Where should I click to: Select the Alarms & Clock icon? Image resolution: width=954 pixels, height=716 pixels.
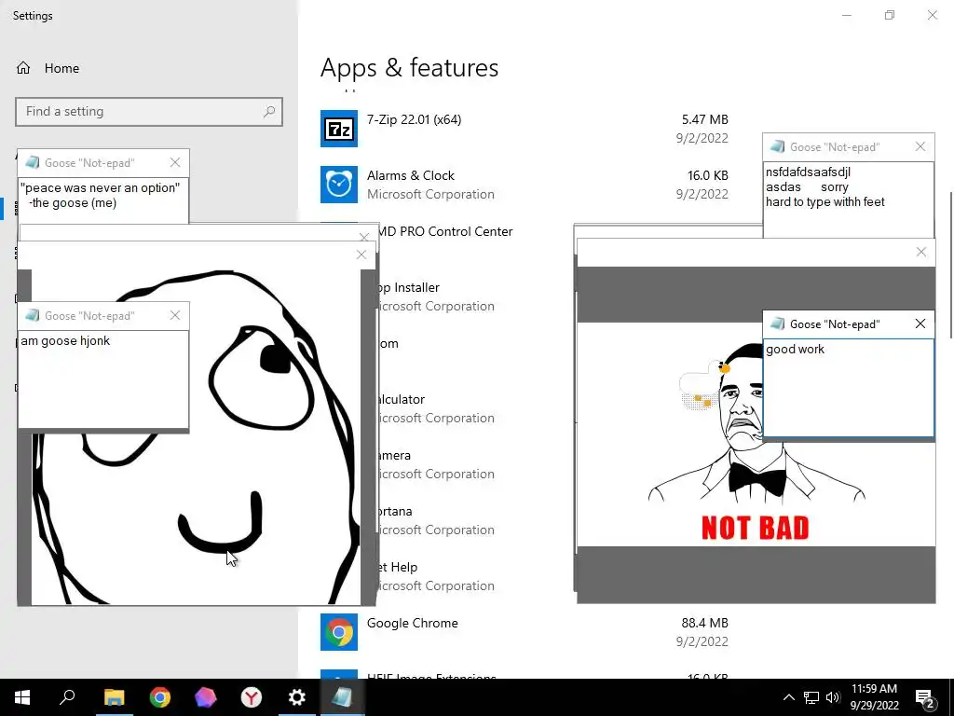point(339,185)
